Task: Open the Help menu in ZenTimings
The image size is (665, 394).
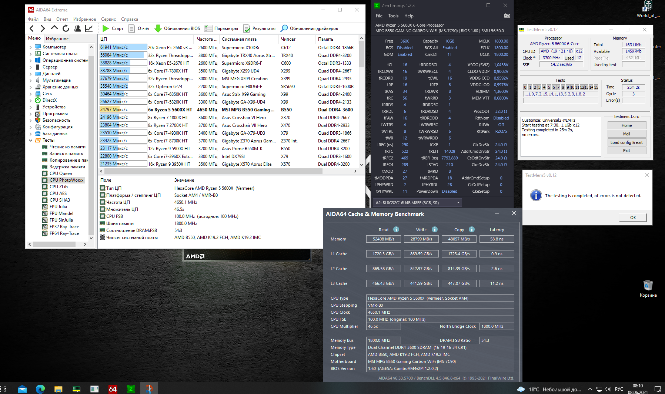Action: click(x=409, y=16)
